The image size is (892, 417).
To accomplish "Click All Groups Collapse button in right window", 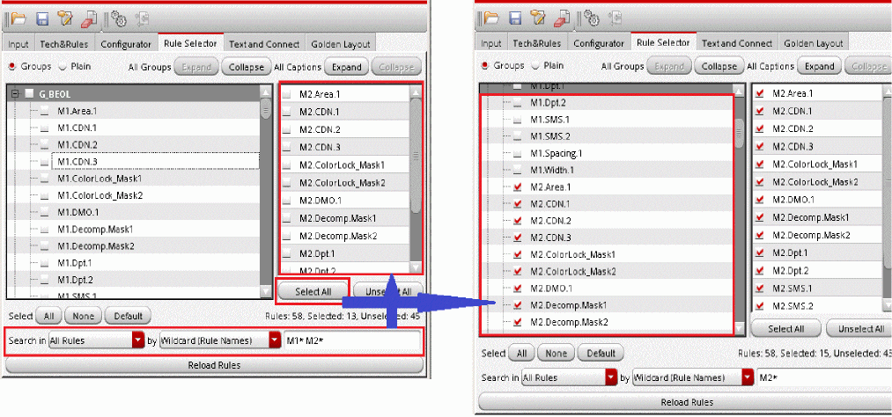I will pos(719,67).
